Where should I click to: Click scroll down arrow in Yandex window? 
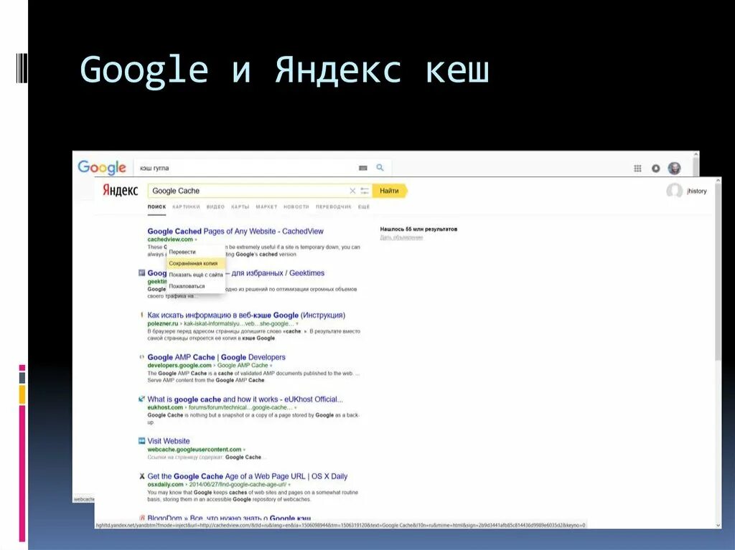pos(718,526)
